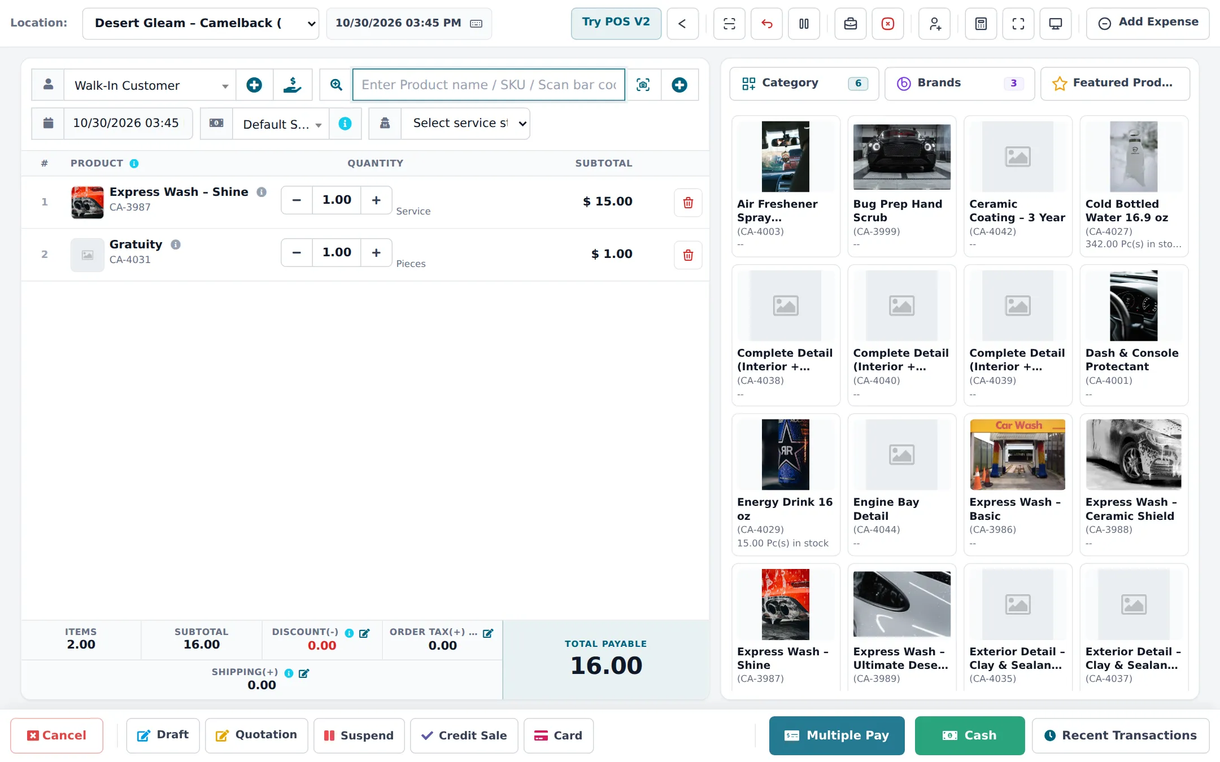This screenshot has width=1220, height=762.
Task: Click the green Cash button
Action: pos(970,735)
